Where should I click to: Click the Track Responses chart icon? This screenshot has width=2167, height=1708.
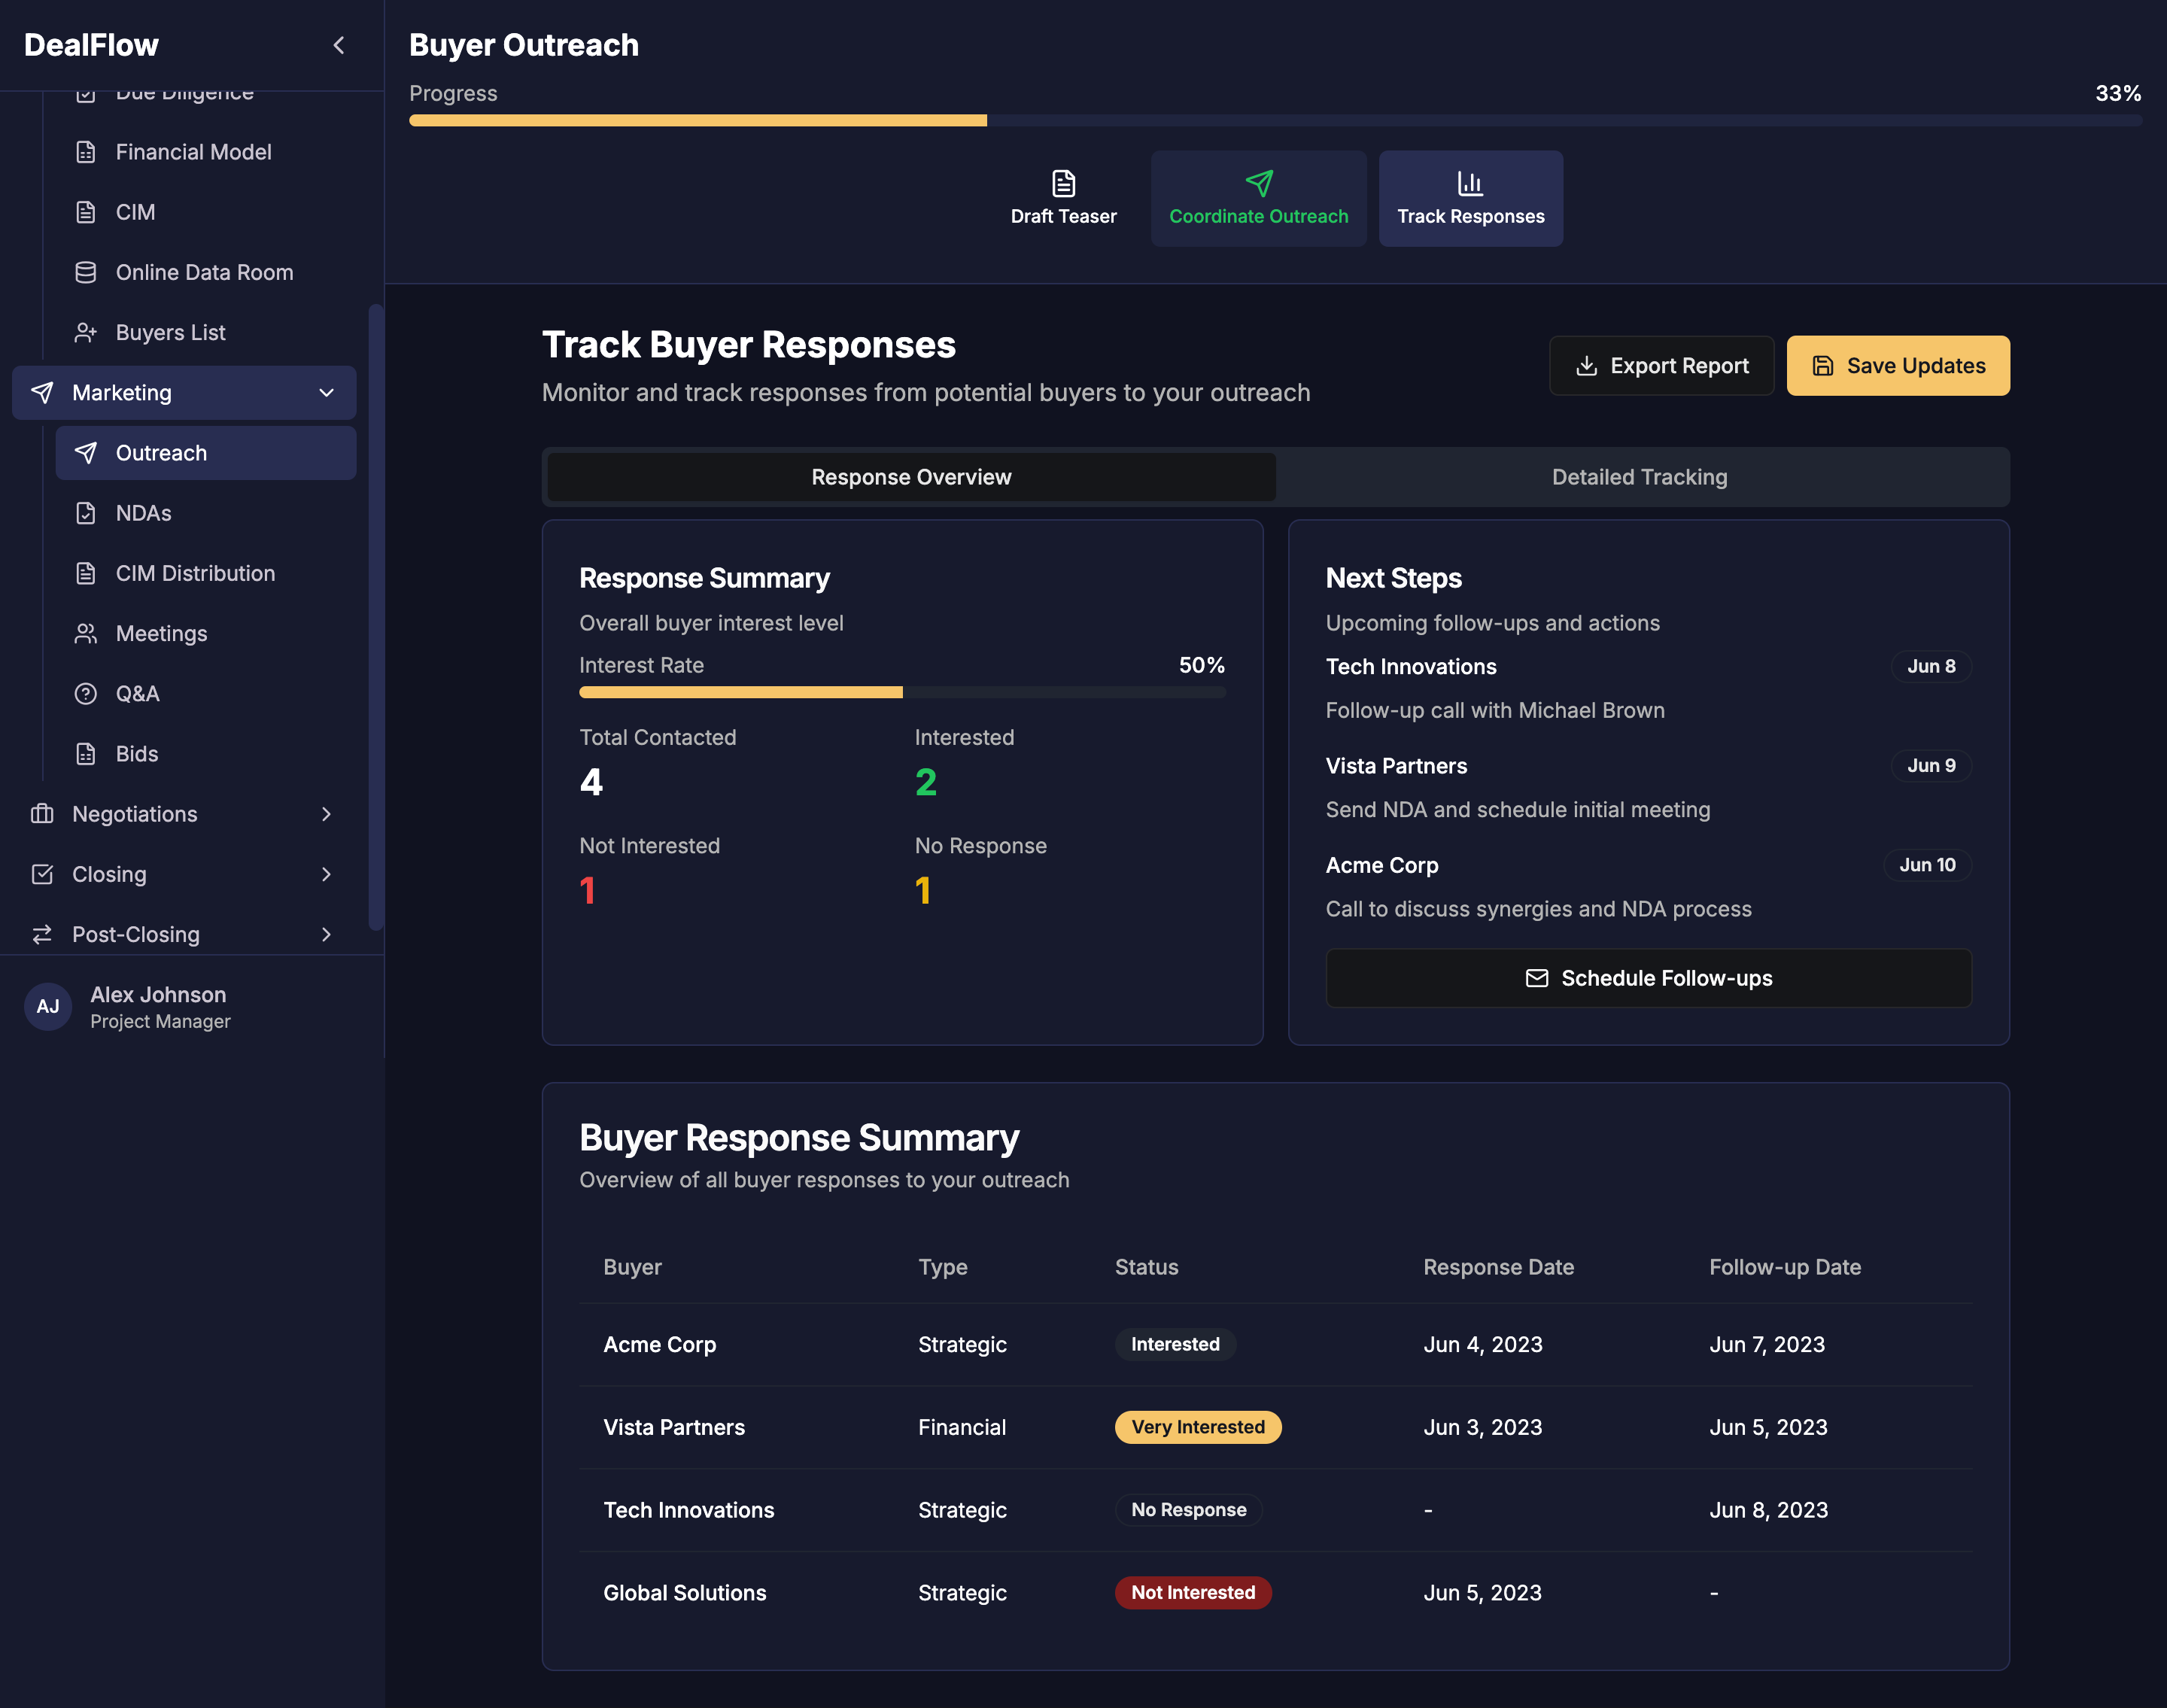[1470, 183]
